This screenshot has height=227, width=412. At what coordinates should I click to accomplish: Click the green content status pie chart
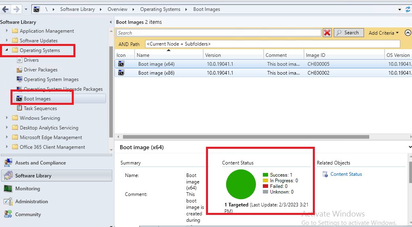click(x=241, y=184)
